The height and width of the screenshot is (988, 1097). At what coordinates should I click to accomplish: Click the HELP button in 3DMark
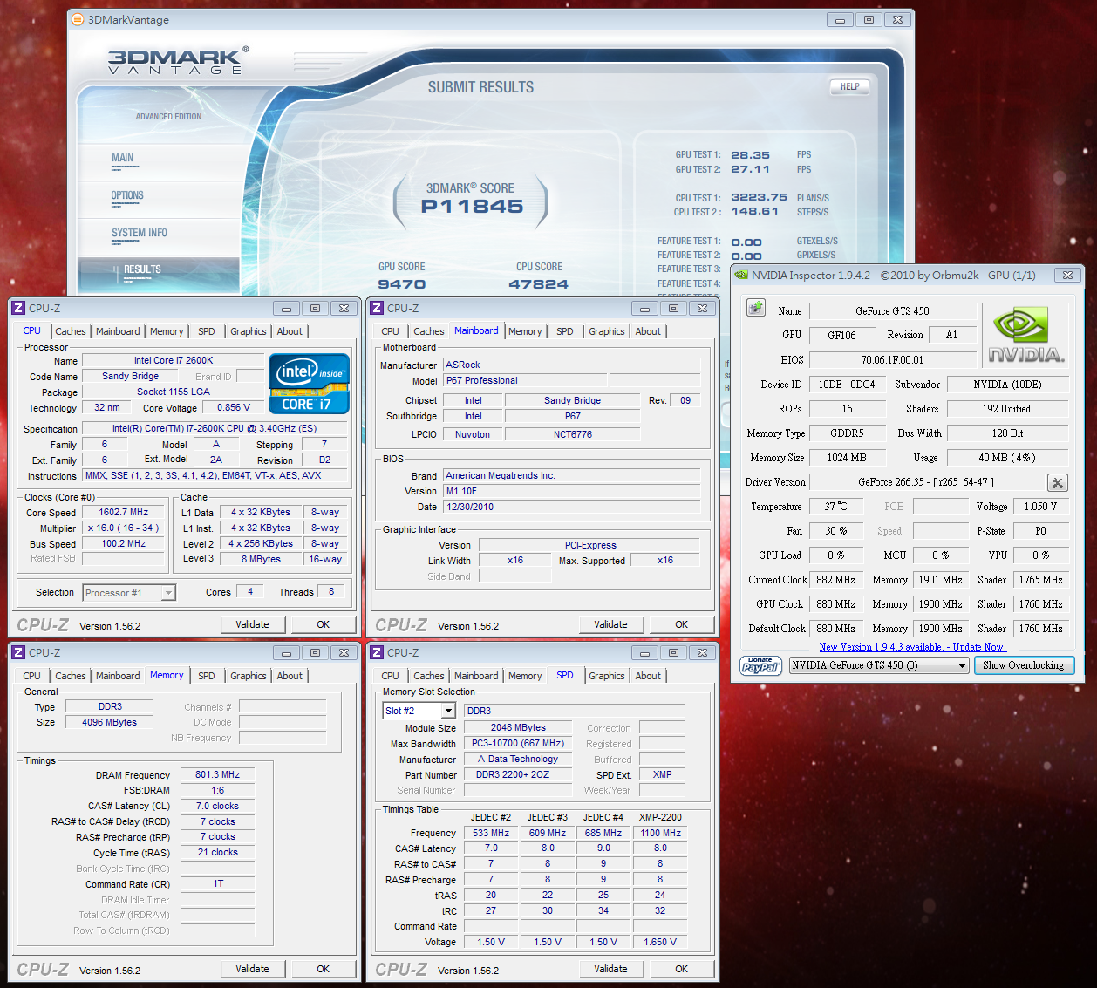[848, 86]
